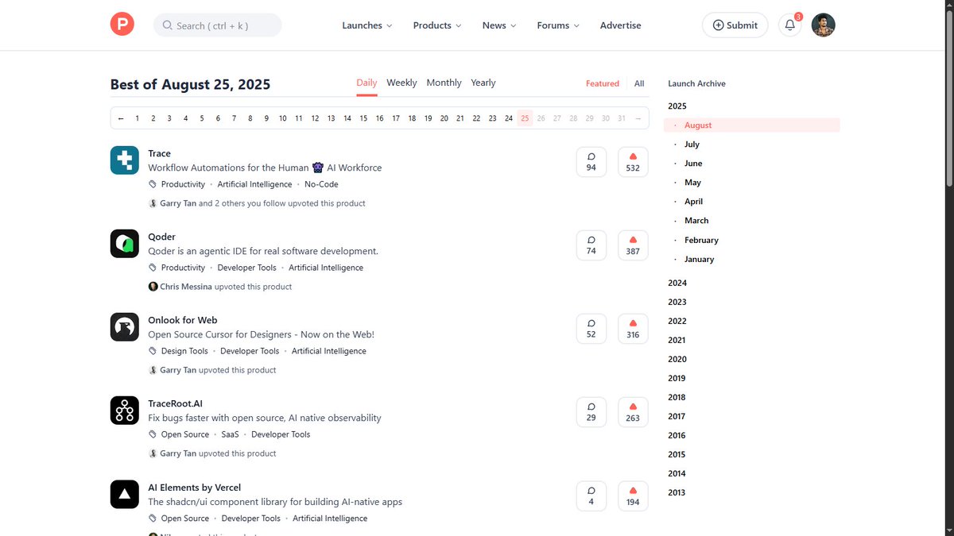Upvote TraceRoot.AI with 263 votes
The image size is (954, 536).
pos(633,411)
